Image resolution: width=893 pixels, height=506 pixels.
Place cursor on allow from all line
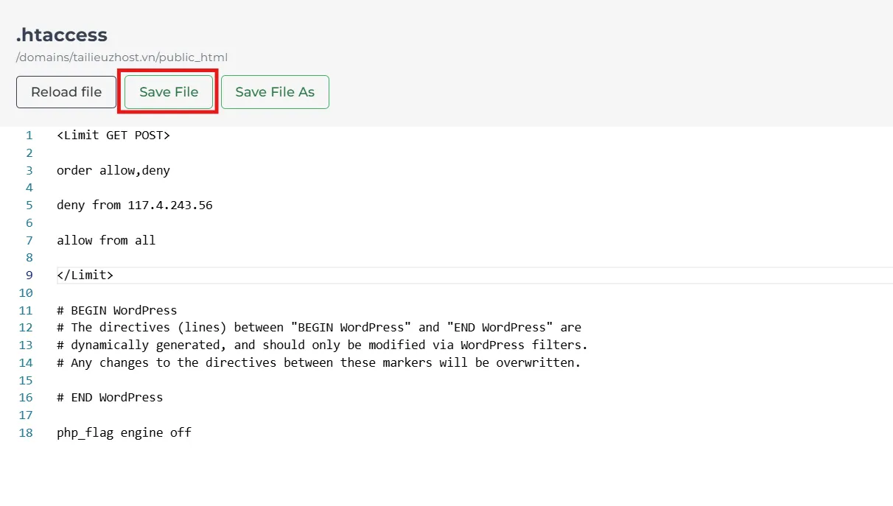coord(106,240)
